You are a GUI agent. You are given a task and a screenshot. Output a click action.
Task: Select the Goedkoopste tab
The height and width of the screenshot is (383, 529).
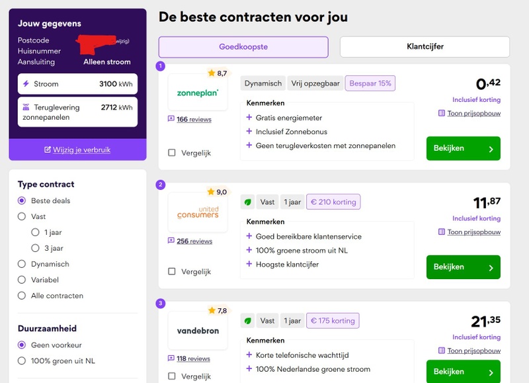[243, 47]
